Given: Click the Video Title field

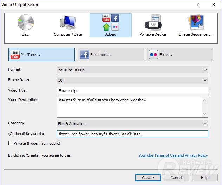Looking at the screenshot, I should point(132,91).
